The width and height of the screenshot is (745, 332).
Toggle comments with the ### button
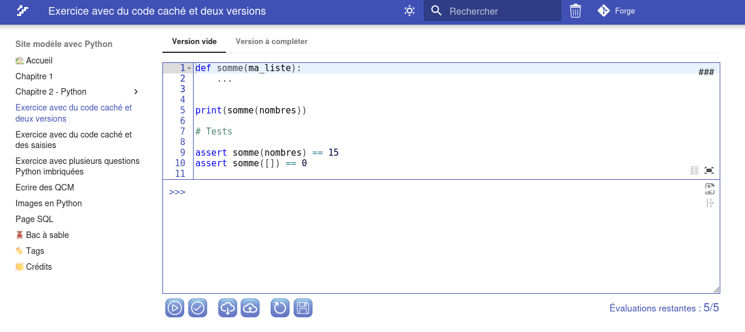pyautogui.click(x=706, y=72)
